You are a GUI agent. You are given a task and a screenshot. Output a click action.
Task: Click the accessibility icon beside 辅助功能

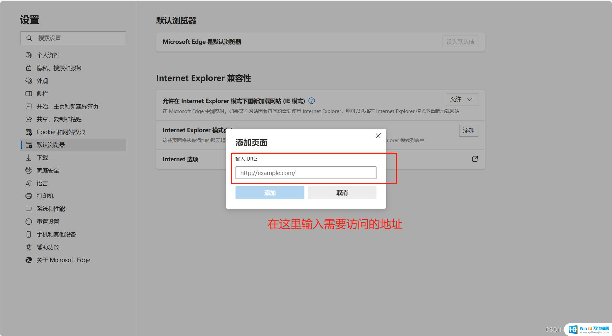[29, 247]
